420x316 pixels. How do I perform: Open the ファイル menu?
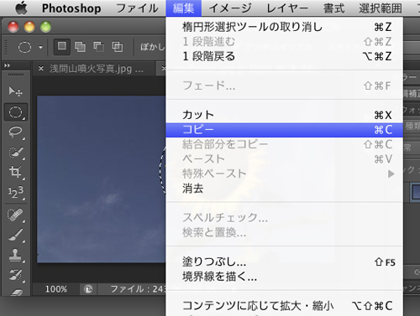click(x=137, y=8)
